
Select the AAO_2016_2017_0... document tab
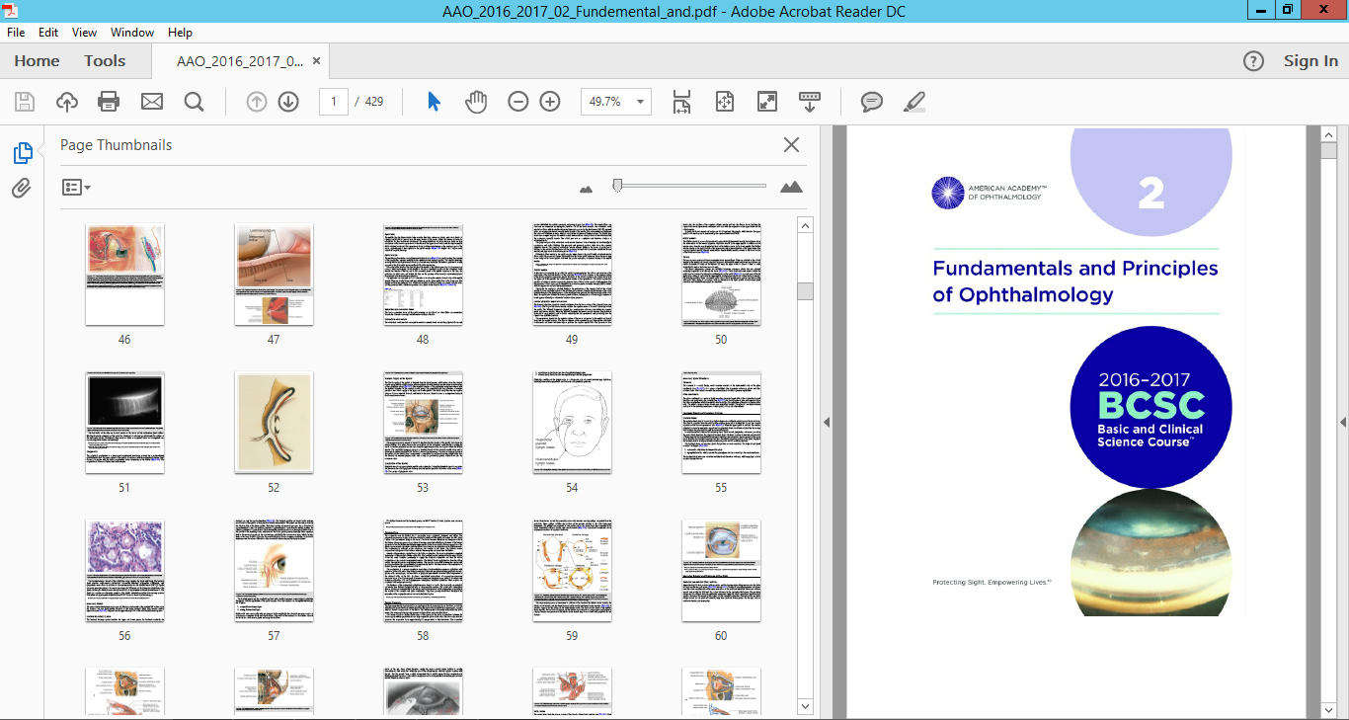coord(239,61)
